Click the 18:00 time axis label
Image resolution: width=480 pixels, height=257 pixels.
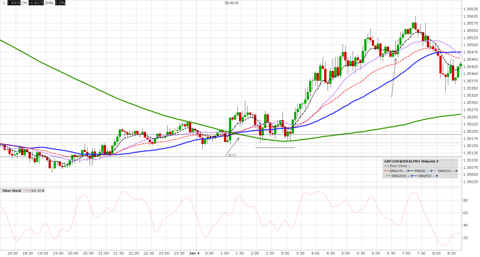[x=13, y=253]
